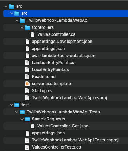Select LambdaEntryPoint.cs file name
128x151 pixels.
click(x=53, y=63)
